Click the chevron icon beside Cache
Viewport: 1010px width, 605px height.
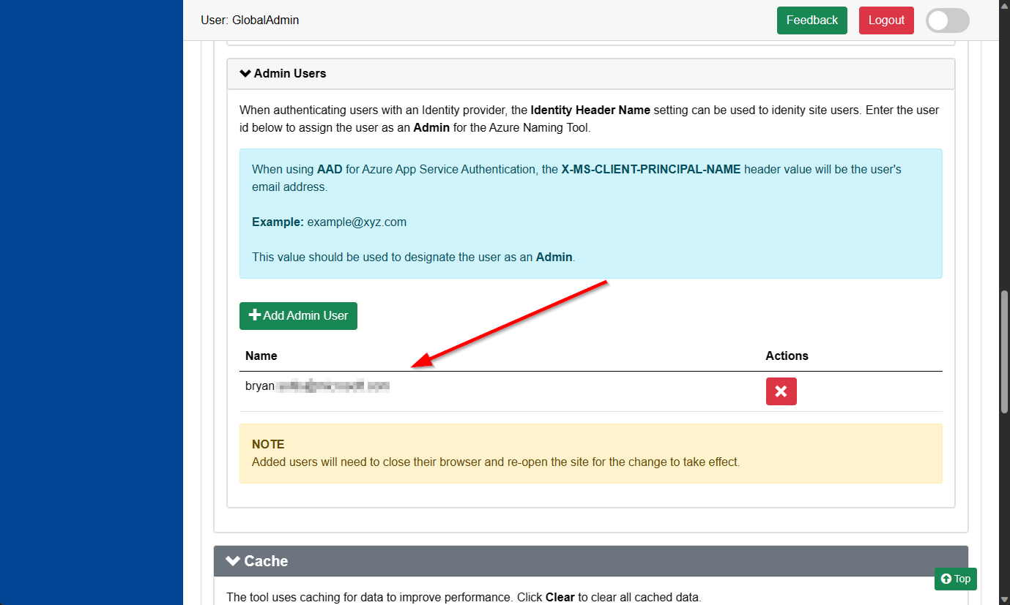233,561
